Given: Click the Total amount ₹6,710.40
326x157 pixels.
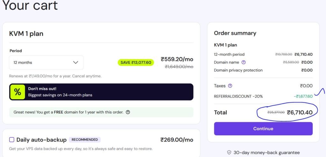Looking at the screenshot, I should 300,112.
